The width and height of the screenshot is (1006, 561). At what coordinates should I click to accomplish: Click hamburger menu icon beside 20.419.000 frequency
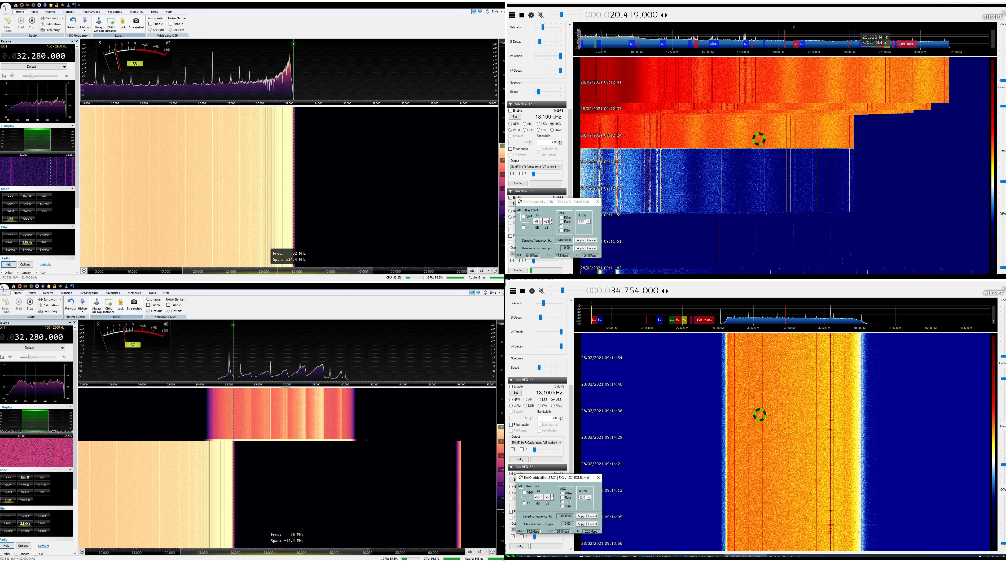(512, 15)
